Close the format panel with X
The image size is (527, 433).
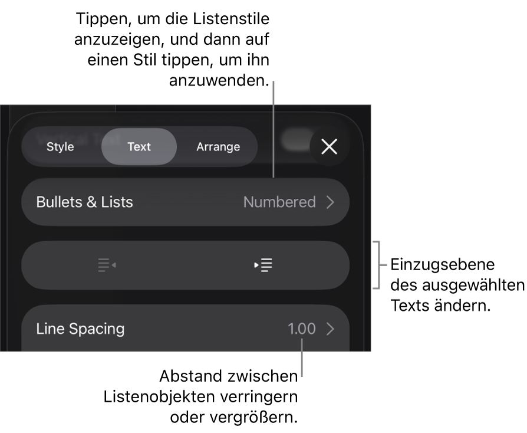tap(329, 146)
